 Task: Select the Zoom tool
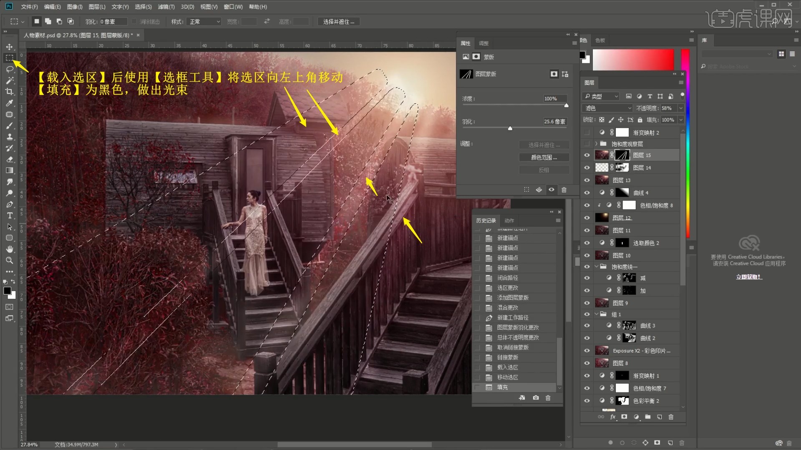coord(9,260)
